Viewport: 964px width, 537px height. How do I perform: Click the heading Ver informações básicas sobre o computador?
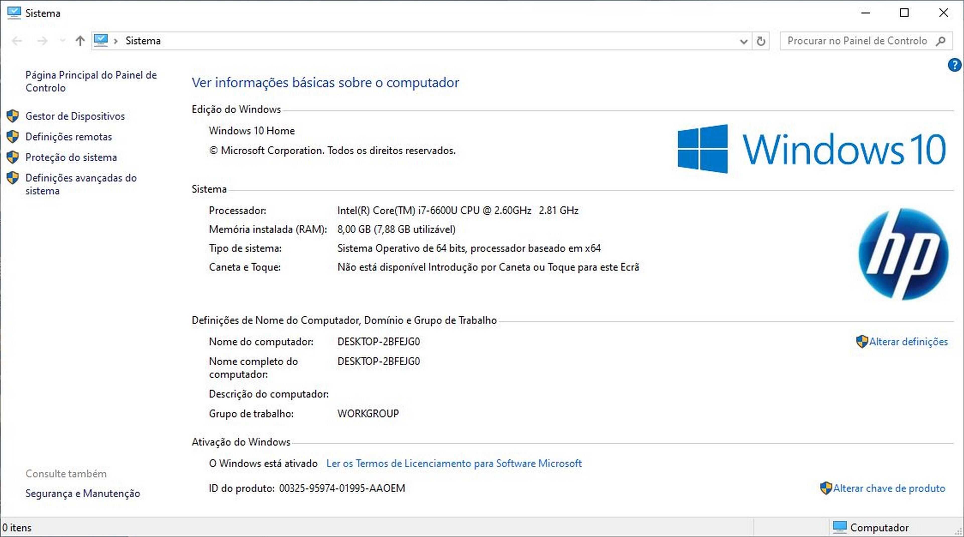325,83
